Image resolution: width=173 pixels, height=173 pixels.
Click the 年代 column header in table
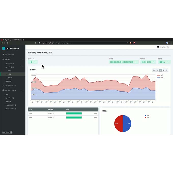point(31,110)
